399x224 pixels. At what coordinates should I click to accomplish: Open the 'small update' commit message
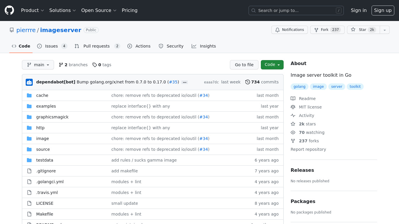click(125, 203)
